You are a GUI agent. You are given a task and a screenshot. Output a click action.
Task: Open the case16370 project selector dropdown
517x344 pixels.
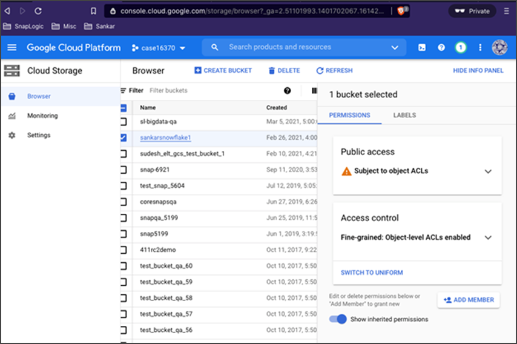tap(159, 48)
